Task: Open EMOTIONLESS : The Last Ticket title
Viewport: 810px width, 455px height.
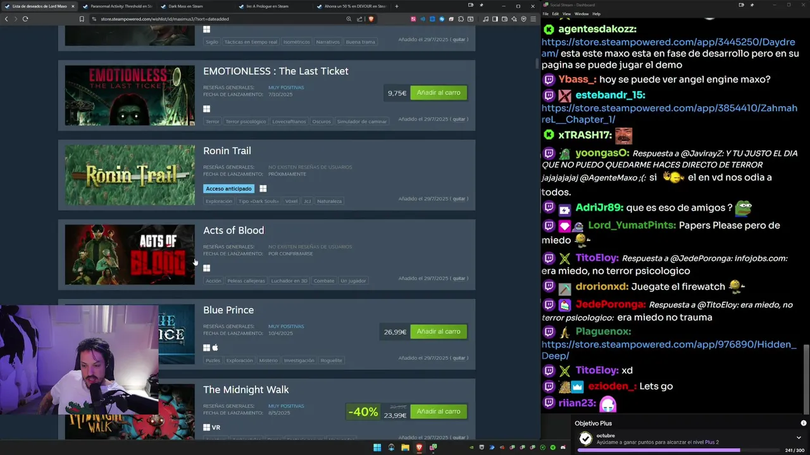Action: (276, 71)
